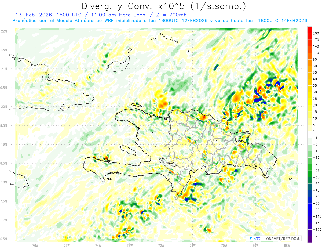Click the '74W' longitude label
Image resolution: width=322 pixels, height=249 pixels.
[x=98, y=245]
